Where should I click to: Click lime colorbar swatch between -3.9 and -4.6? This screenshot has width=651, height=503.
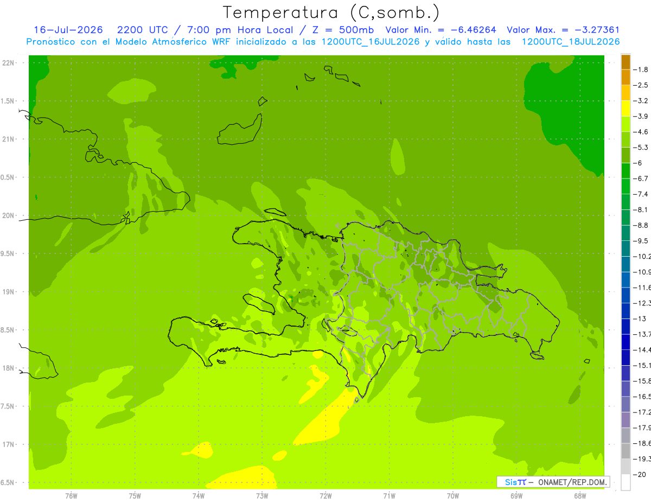click(x=626, y=124)
